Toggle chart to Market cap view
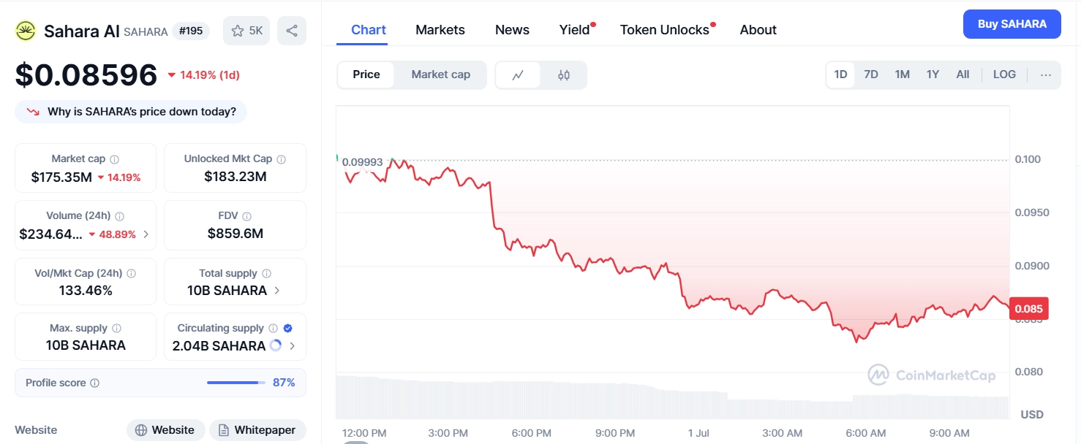This screenshot has width=1081, height=444. point(440,74)
